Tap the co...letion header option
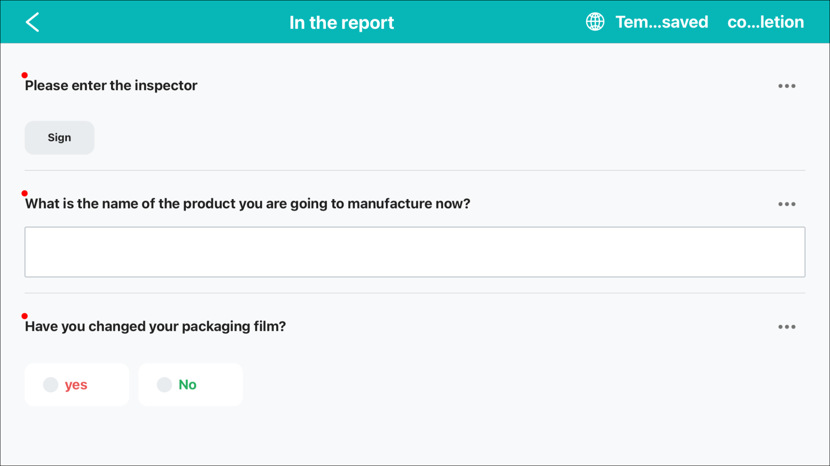The image size is (830, 466). [765, 22]
